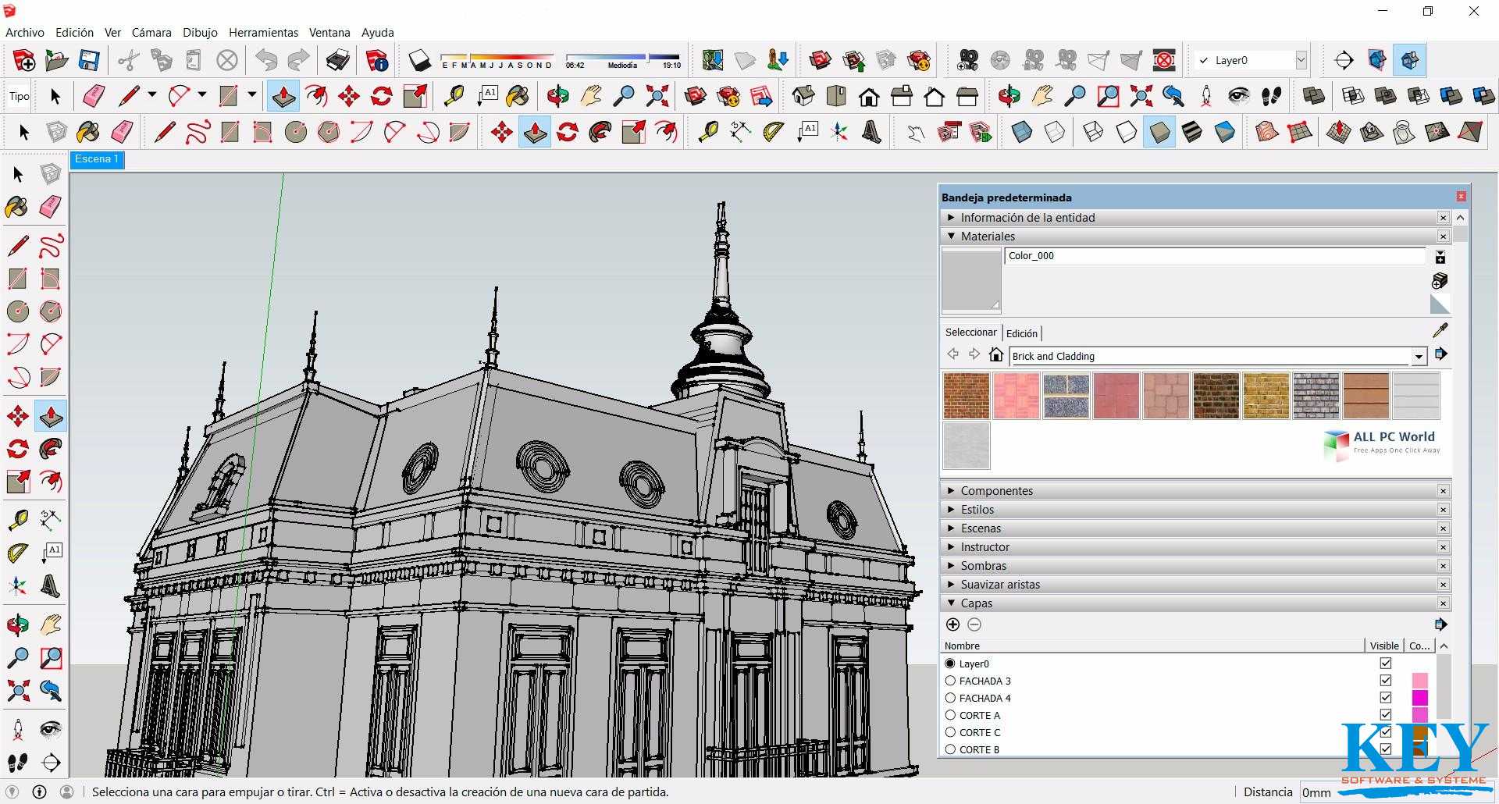Select the Follow Me tool in left toolbar

51,449
